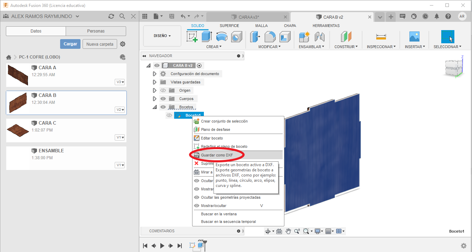The image size is (472, 252).
Task: Choose Crear conjunto de selección
Action: pyautogui.click(x=238, y=121)
